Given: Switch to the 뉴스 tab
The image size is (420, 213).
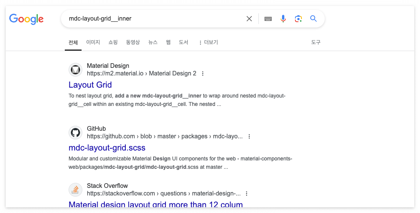Looking at the screenshot, I should [153, 42].
